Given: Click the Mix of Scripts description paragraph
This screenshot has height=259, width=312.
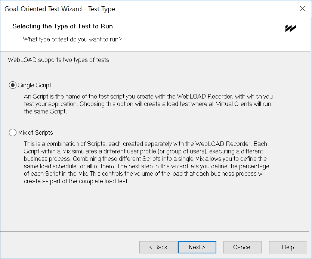Looking at the screenshot, I should 146,162.
